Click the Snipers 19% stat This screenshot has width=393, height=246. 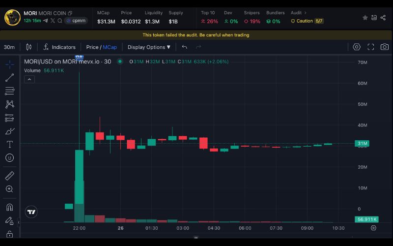(x=252, y=17)
